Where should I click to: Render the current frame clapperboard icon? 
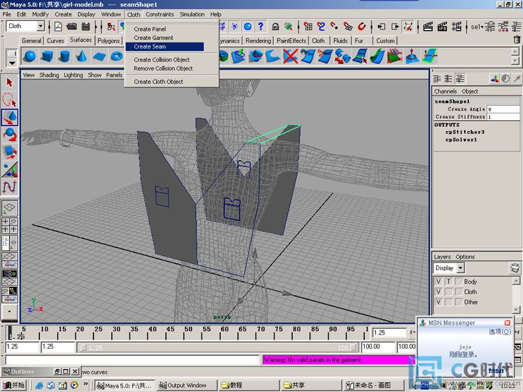coord(428,26)
